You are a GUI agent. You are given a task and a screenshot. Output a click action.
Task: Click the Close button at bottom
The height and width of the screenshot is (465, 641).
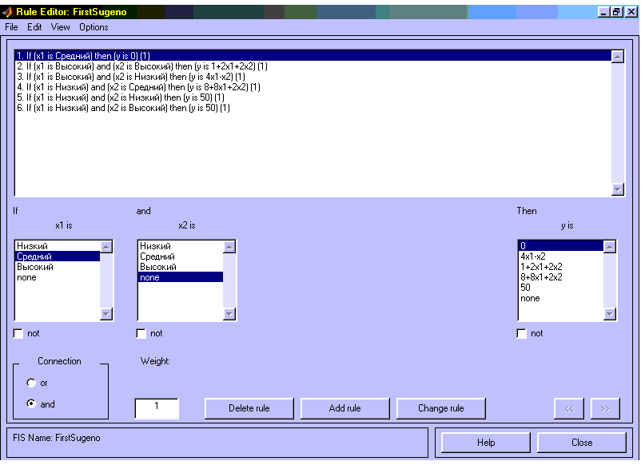pos(582,443)
